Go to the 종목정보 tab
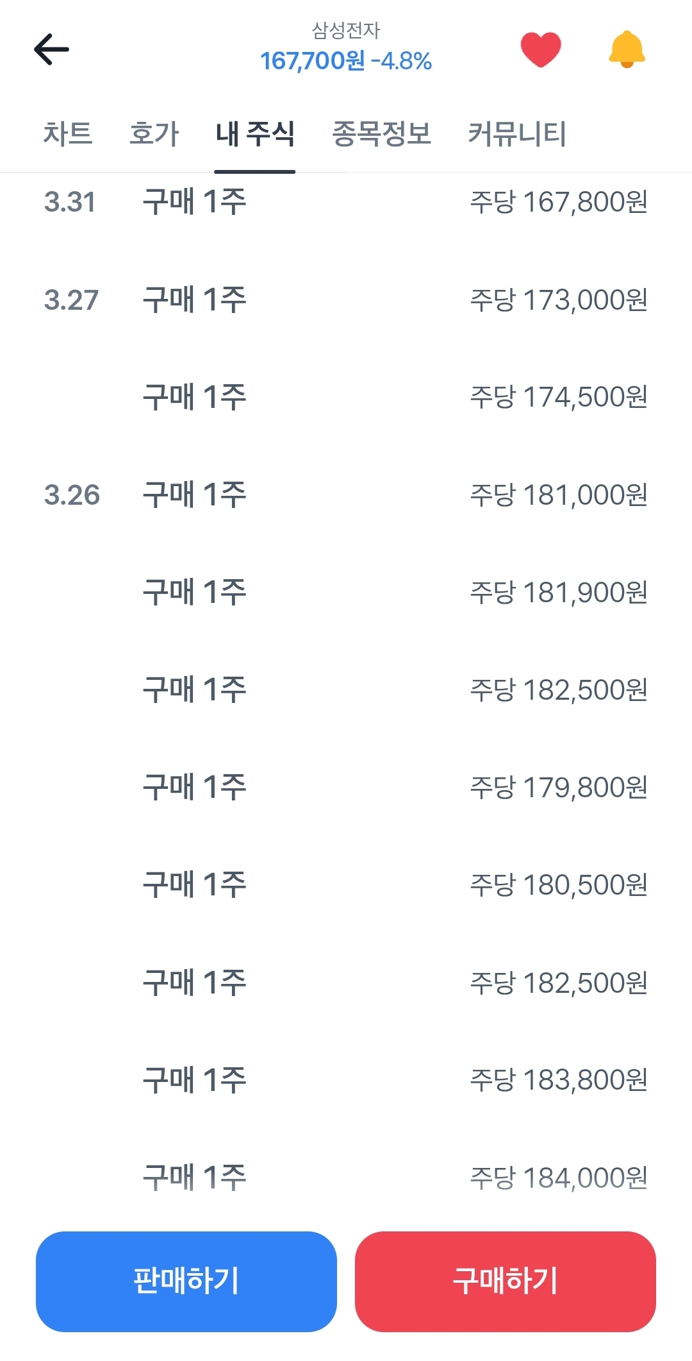The height and width of the screenshot is (1361, 692). click(381, 134)
